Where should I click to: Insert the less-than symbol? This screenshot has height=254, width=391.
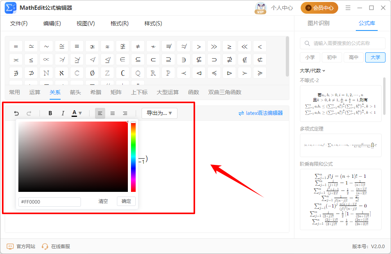pyautogui.click(x=260, y=47)
